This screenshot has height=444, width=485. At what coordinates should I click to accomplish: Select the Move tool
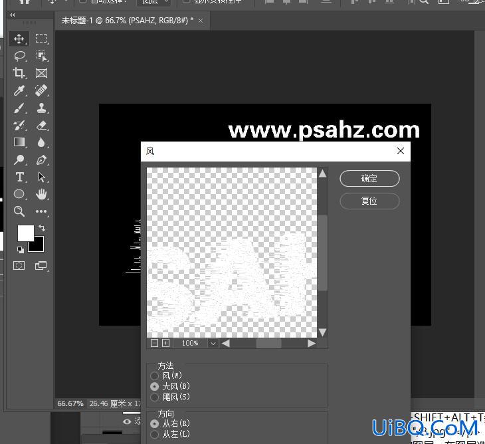19,39
